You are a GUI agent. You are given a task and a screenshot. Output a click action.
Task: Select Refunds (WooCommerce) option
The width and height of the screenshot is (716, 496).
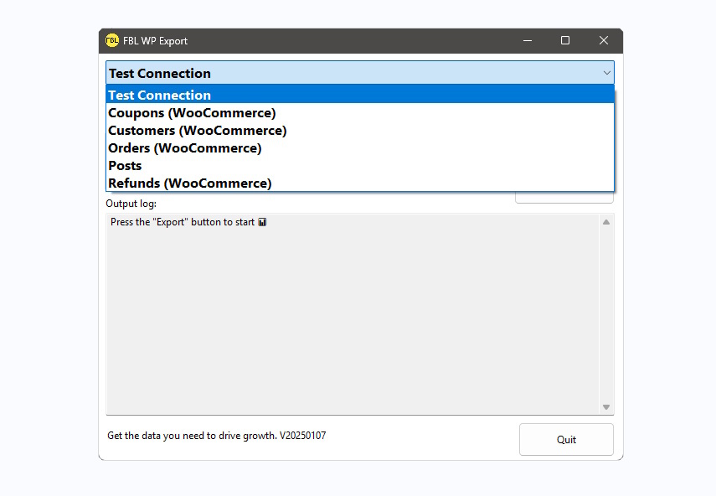click(189, 183)
